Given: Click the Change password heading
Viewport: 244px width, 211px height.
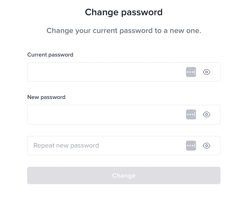Looking at the screenshot, I should [124, 12].
